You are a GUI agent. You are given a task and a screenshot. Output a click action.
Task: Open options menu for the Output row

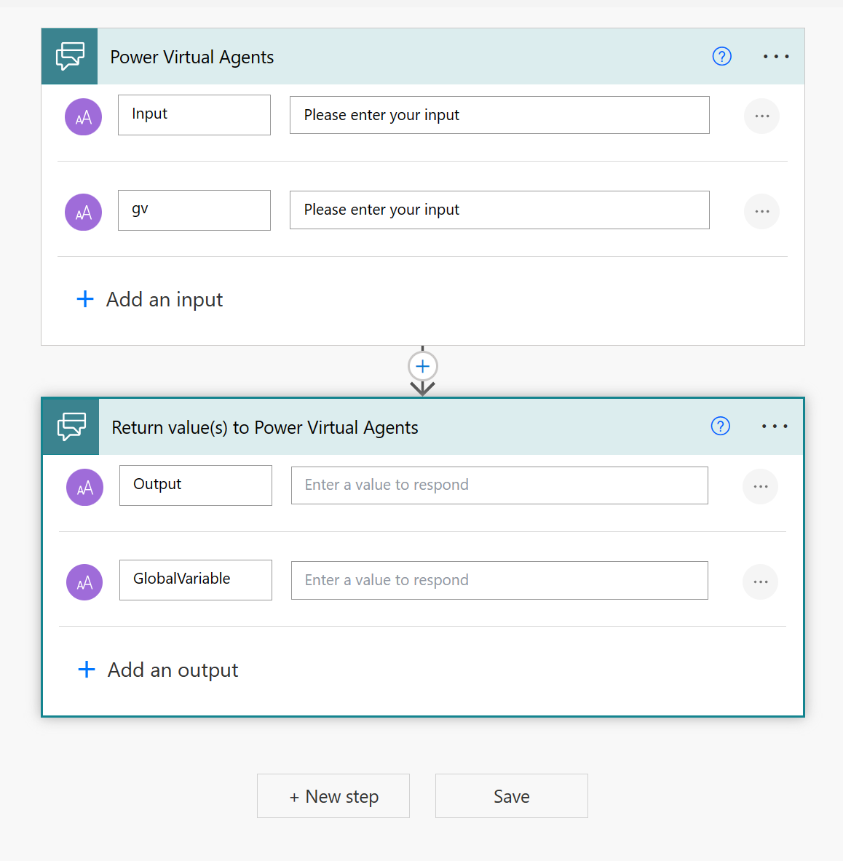pyautogui.click(x=760, y=486)
